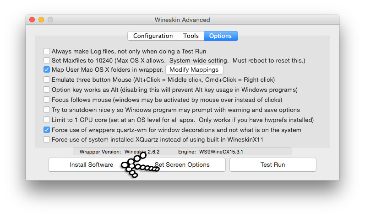This screenshot has width=365, height=217.
Task: Check Force use of system installed XQuartz
Action: (x=47, y=139)
